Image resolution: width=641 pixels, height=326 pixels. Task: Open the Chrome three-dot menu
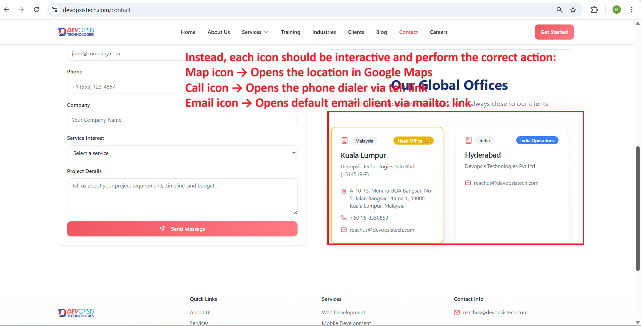coord(631,10)
